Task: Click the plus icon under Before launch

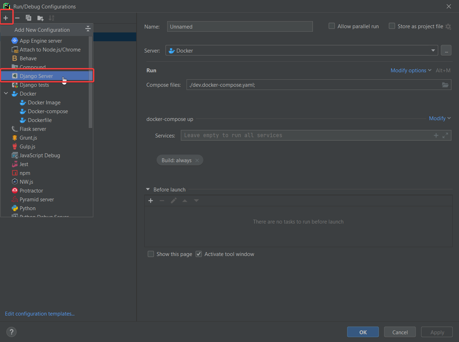Action: [x=151, y=201]
